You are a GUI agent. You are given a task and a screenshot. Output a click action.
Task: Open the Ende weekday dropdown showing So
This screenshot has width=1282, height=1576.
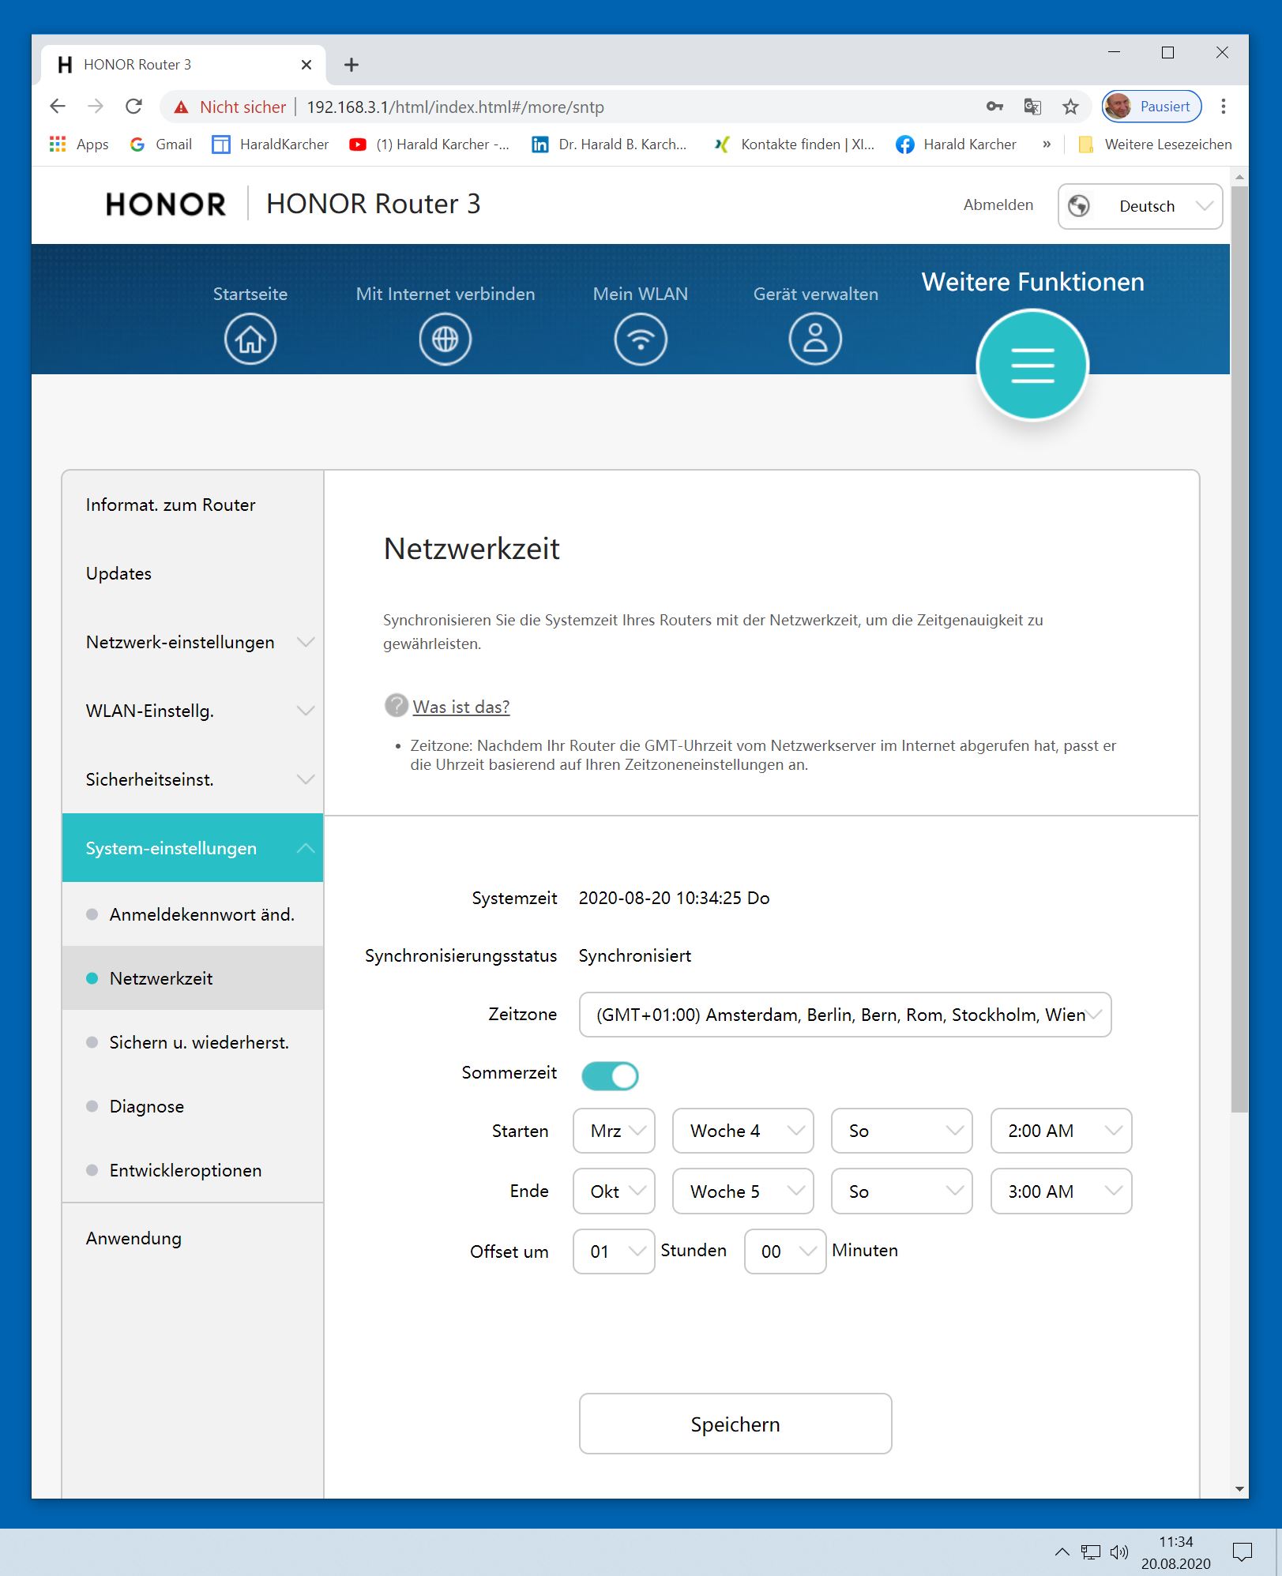(x=901, y=1191)
